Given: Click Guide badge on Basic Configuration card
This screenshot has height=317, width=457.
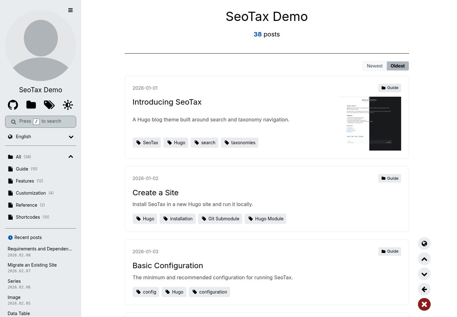Looking at the screenshot, I should point(390,251).
